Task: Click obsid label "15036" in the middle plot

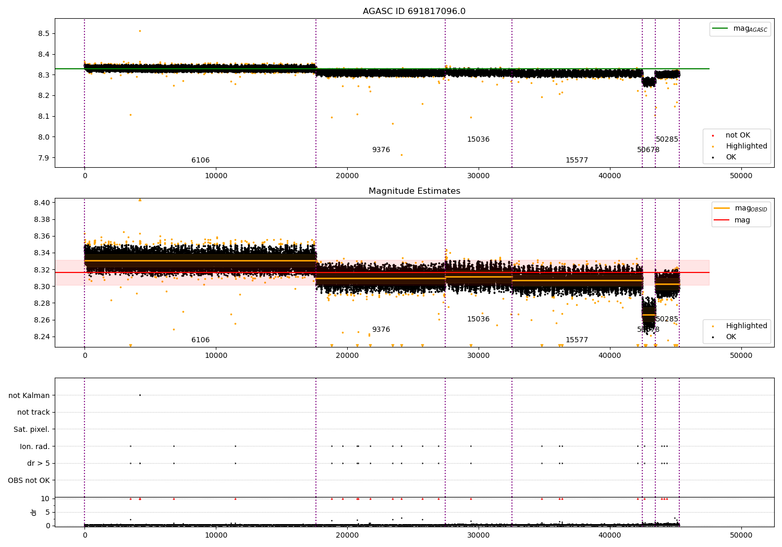Action: point(478,319)
